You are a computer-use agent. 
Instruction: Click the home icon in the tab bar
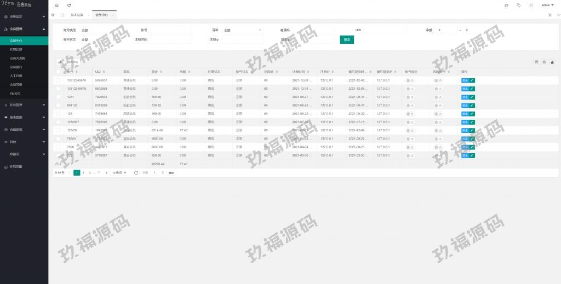(x=62, y=15)
